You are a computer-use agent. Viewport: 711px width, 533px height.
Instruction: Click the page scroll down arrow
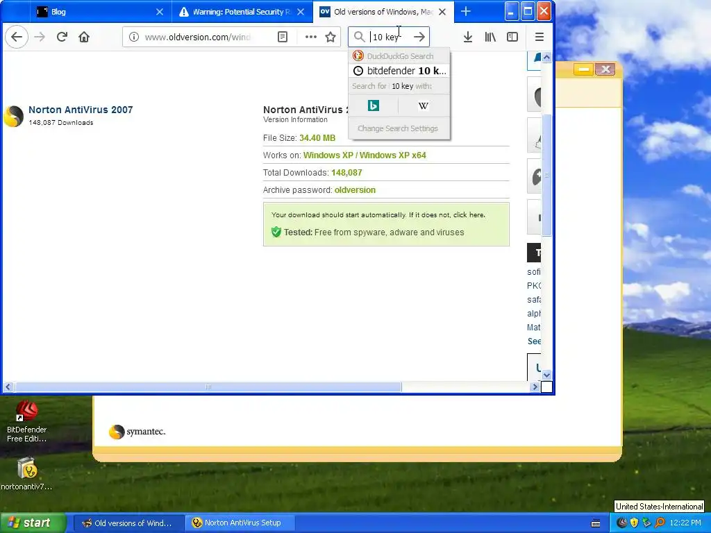(546, 375)
